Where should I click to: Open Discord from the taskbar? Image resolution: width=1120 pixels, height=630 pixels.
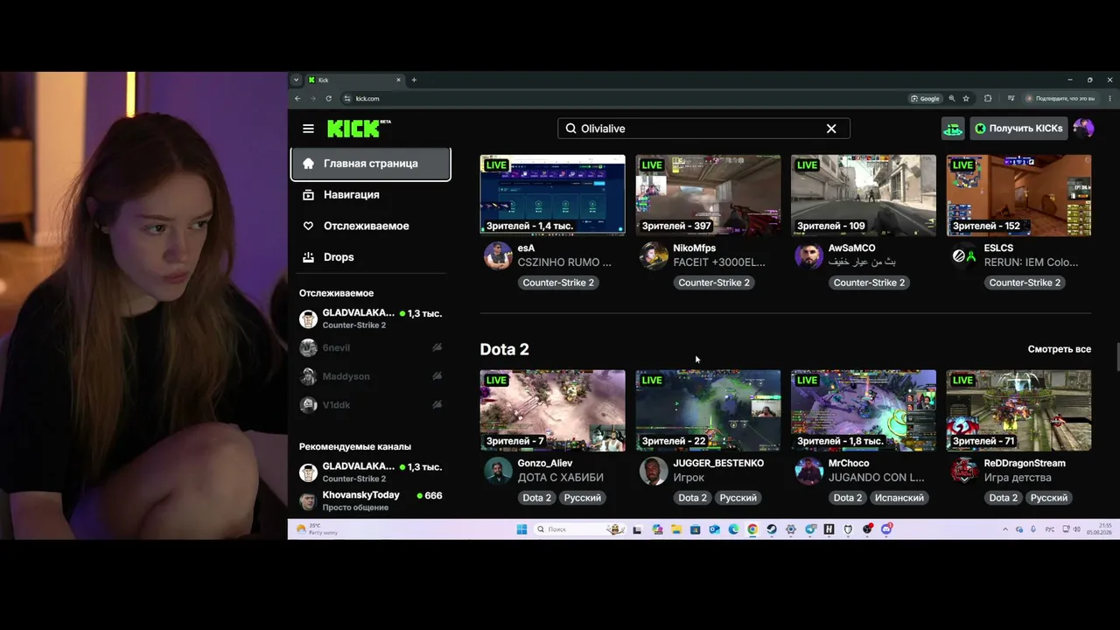886,529
